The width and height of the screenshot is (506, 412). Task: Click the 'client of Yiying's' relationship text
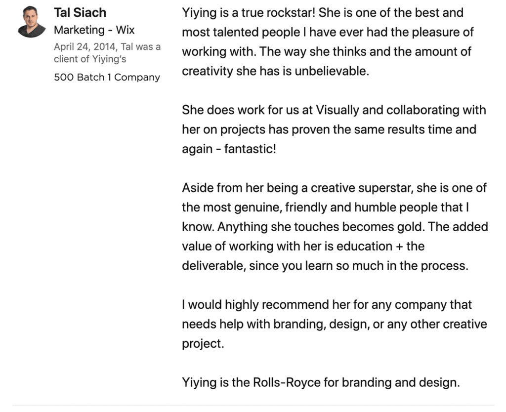(90, 59)
